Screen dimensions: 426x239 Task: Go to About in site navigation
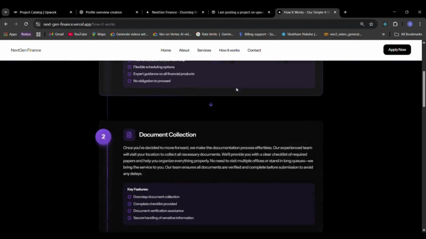click(184, 50)
